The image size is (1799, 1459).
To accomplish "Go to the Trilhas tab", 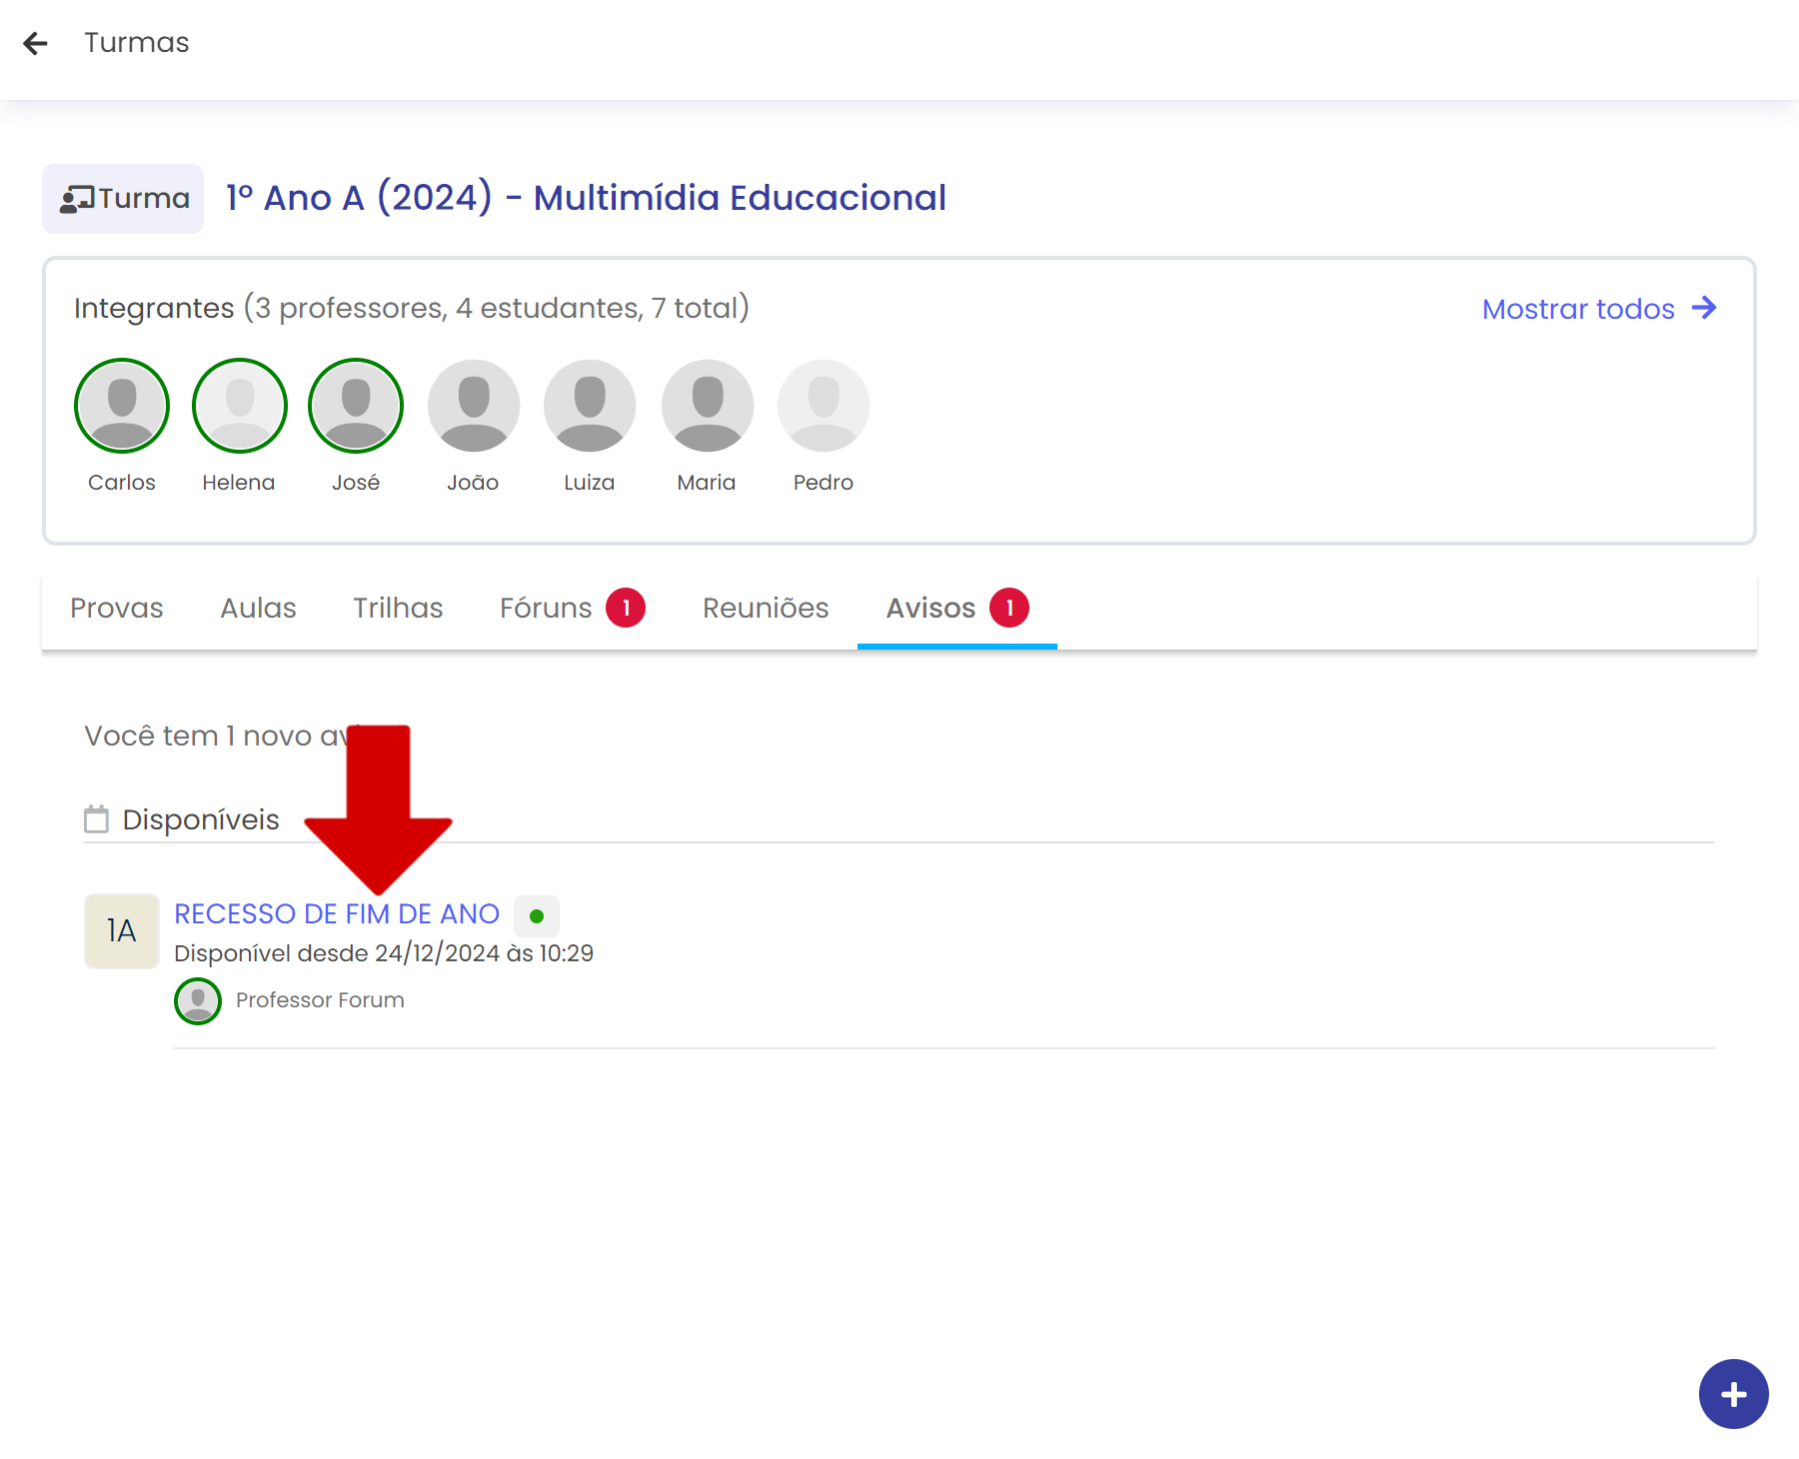I will (398, 608).
